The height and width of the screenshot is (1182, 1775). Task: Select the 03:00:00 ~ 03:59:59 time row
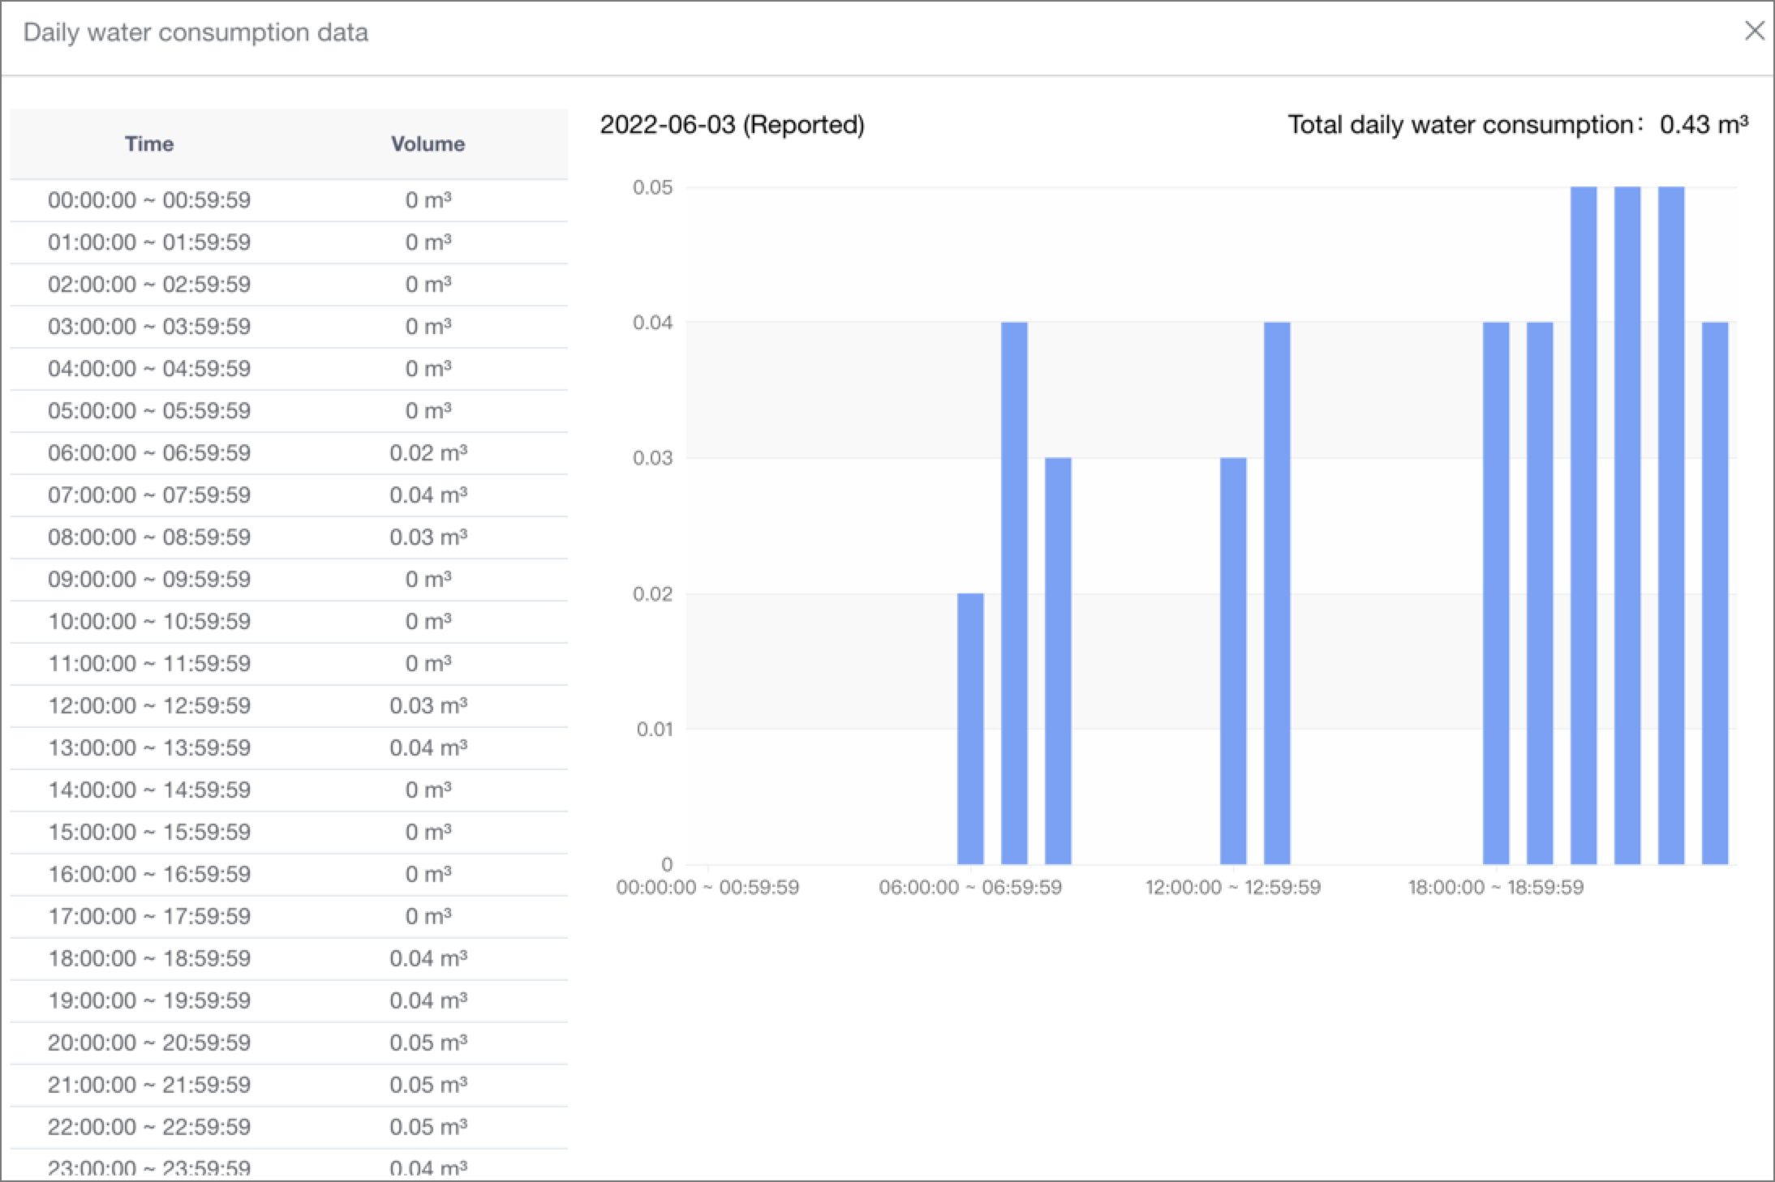[289, 327]
